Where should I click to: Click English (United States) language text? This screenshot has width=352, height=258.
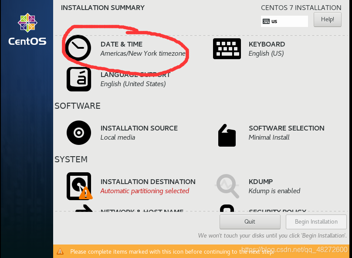click(x=133, y=84)
